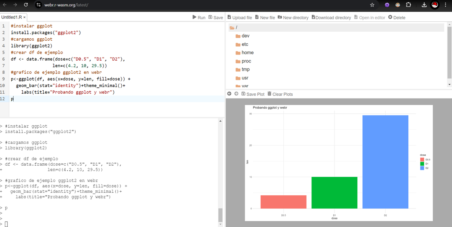Open browser downloads

[x=424, y=5]
